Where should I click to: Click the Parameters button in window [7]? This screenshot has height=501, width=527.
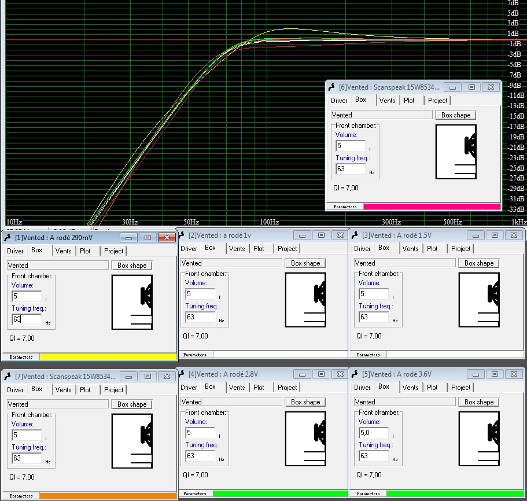pos(21,496)
